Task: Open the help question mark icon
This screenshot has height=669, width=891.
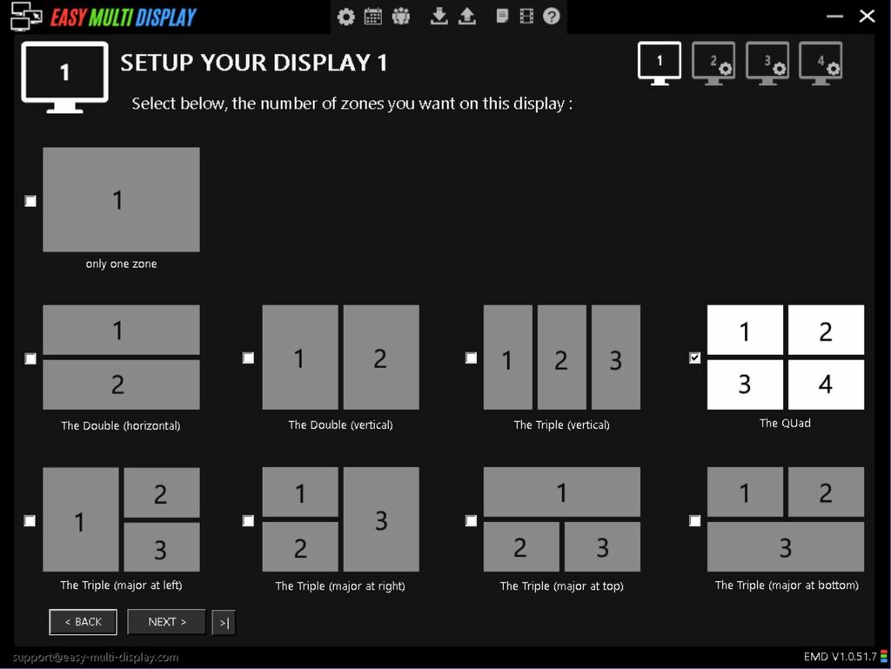Action: [x=551, y=16]
